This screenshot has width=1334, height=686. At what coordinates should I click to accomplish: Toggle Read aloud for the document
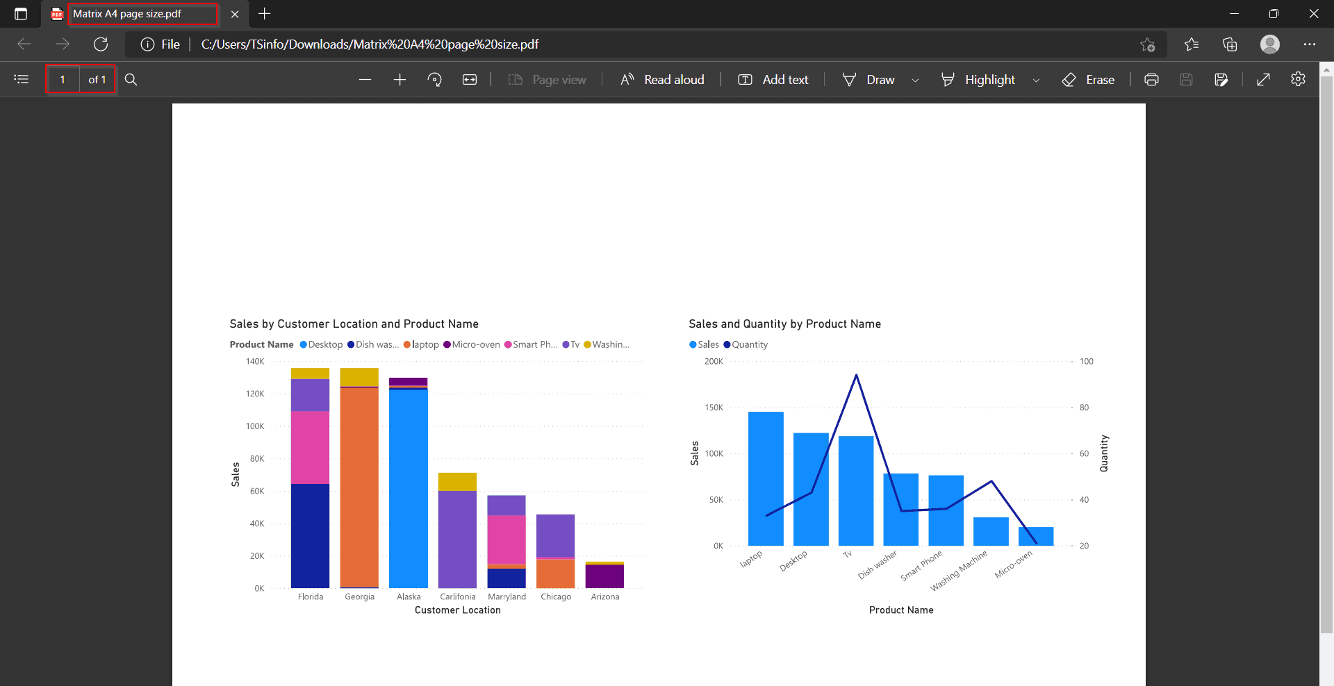tap(661, 79)
